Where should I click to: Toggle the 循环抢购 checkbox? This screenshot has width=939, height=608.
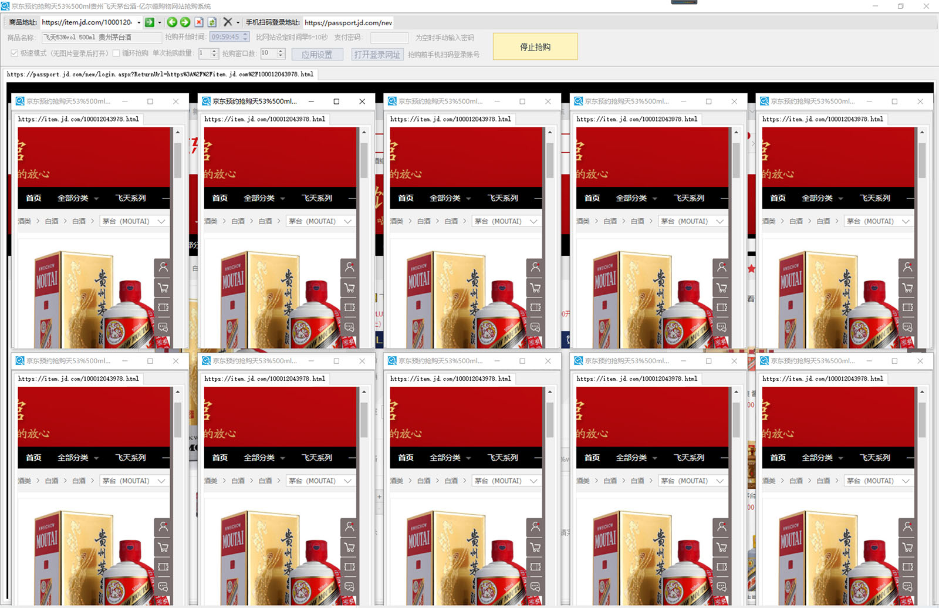tap(116, 53)
